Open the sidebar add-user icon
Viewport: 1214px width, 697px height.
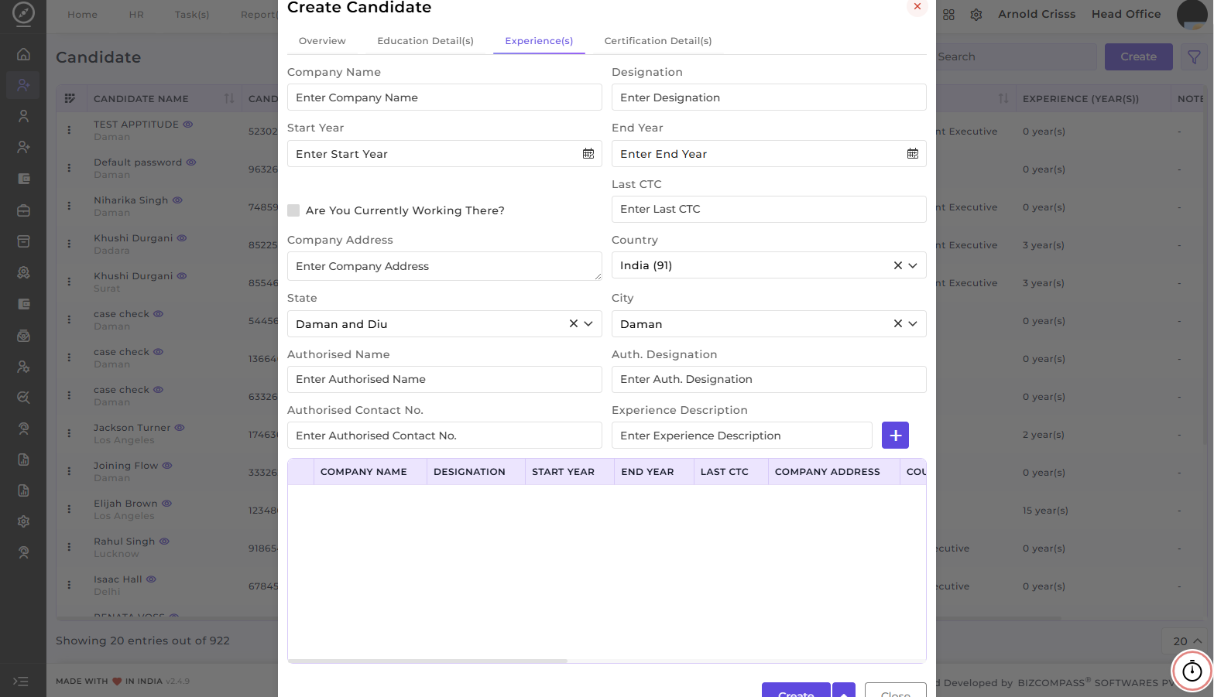point(23,147)
